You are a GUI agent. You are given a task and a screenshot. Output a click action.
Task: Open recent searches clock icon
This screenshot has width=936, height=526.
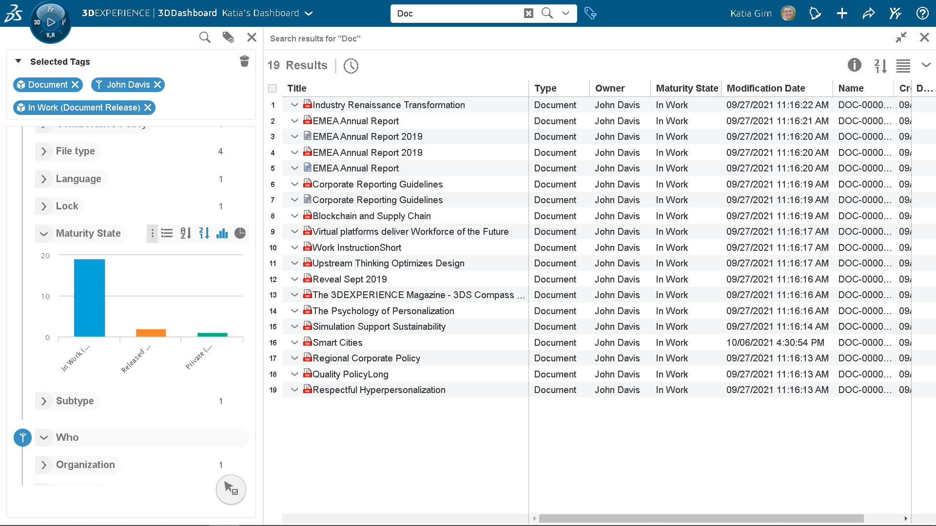pyautogui.click(x=351, y=66)
